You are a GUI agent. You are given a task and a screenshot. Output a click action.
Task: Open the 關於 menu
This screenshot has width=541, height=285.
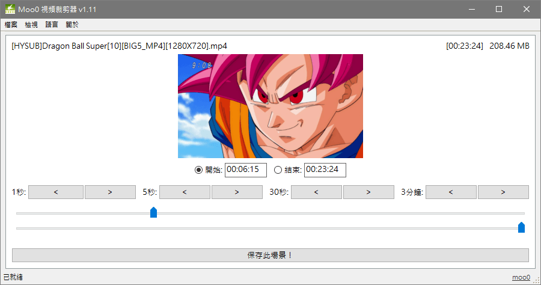pyautogui.click(x=72, y=25)
